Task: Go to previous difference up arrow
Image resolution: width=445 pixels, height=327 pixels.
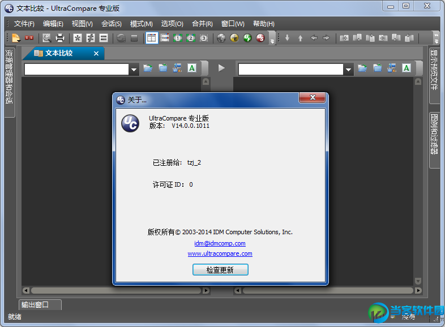Action: pos(300,38)
